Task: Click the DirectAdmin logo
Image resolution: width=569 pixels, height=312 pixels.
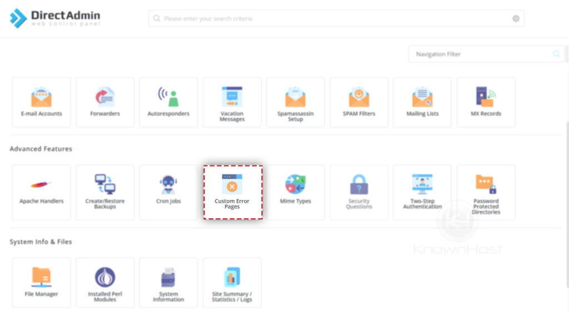Action: click(x=55, y=18)
